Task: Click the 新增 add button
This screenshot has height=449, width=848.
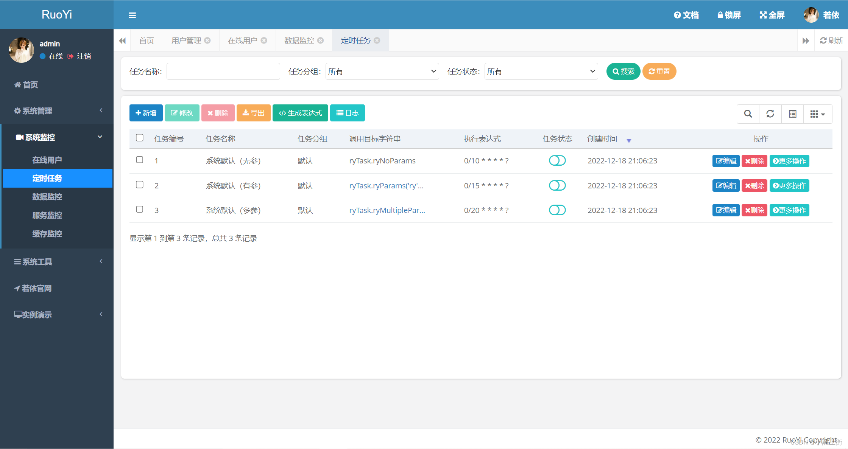Action: click(146, 113)
